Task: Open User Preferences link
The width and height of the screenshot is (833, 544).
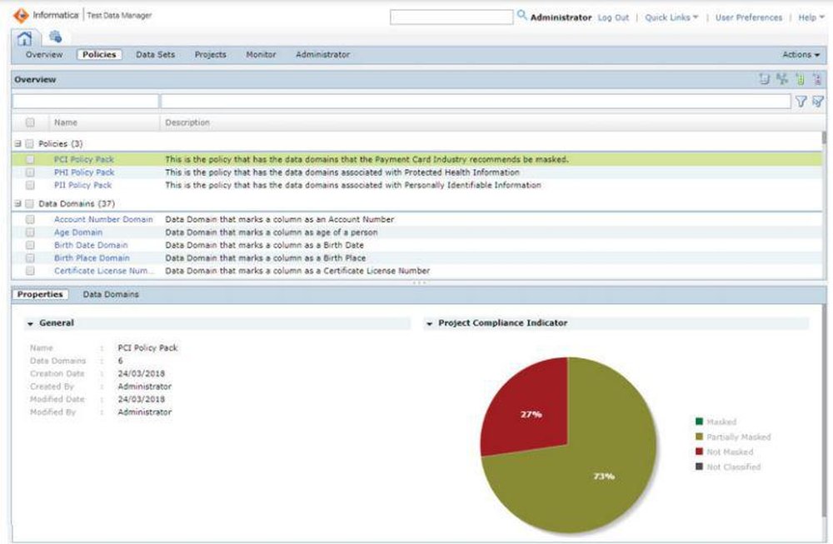Action: pos(749,17)
